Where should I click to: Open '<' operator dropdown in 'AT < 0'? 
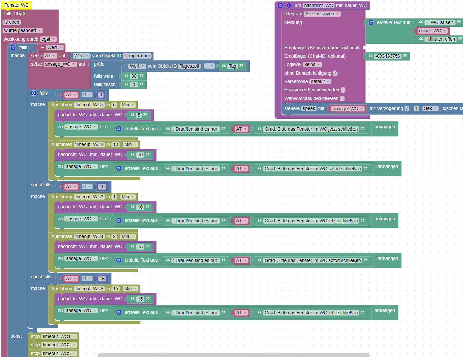(x=87, y=95)
